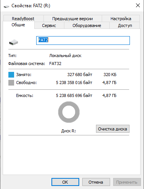The width and height of the screenshot is (144, 189).
Task: Open the Настройка tab
Action: point(121,19)
